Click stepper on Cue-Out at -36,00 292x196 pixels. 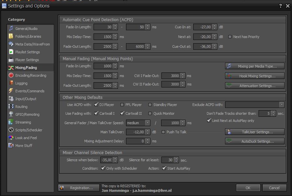[214, 46]
